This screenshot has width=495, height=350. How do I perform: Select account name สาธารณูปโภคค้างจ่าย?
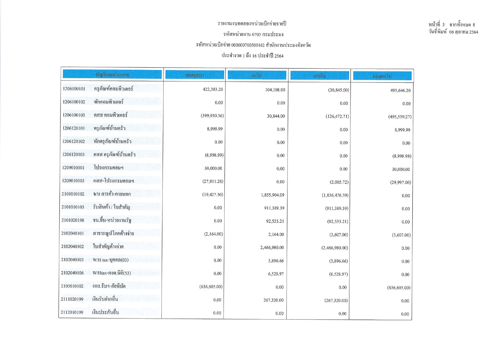tap(114, 233)
